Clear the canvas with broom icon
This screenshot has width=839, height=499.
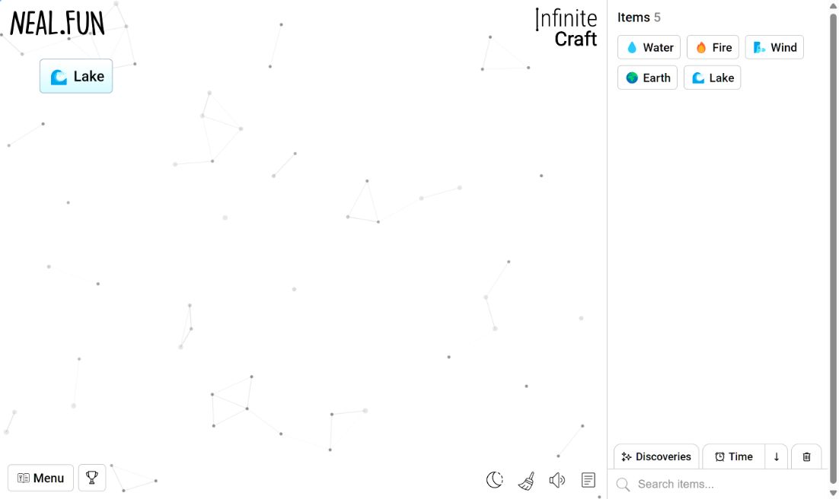click(527, 480)
